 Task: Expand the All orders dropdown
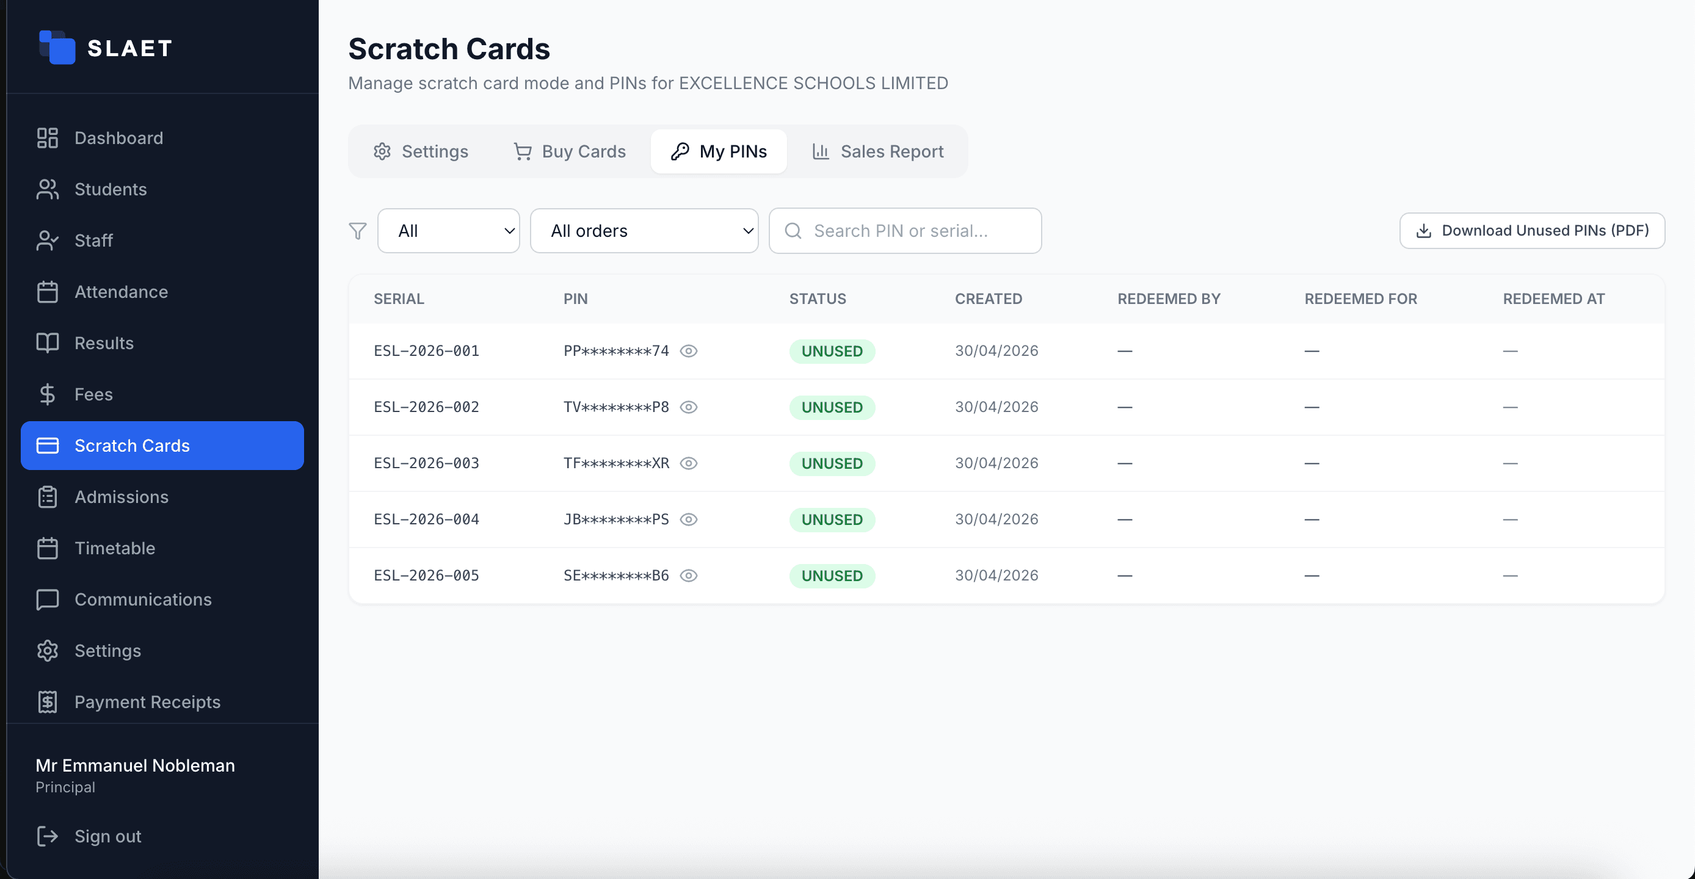click(644, 231)
